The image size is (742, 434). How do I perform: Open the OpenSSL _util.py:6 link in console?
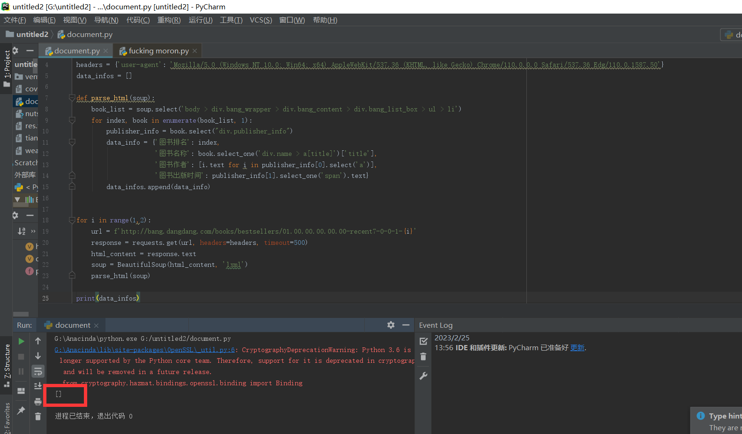pos(144,350)
